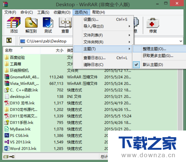
Task: Click the DX10 龙书.lnk PDF icon
Action: 7,103
